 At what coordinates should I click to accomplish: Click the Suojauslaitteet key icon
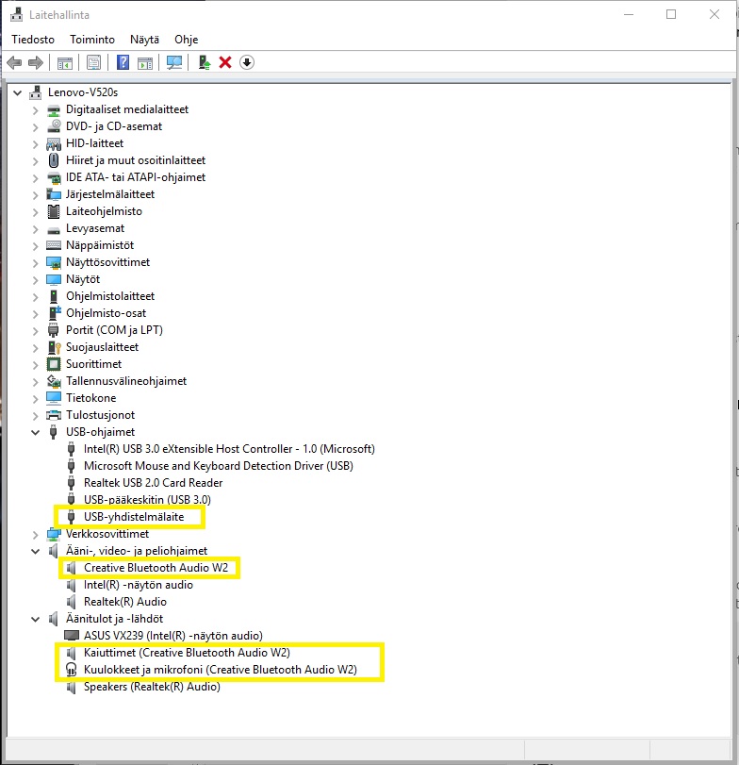(x=54, y=347)
